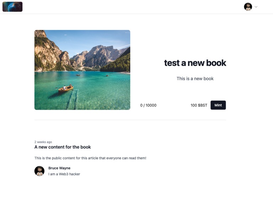Click the author name Bruce Wayne
Image resolution: width=273 pixels, height=204 pixels.
tap(59, 168)
